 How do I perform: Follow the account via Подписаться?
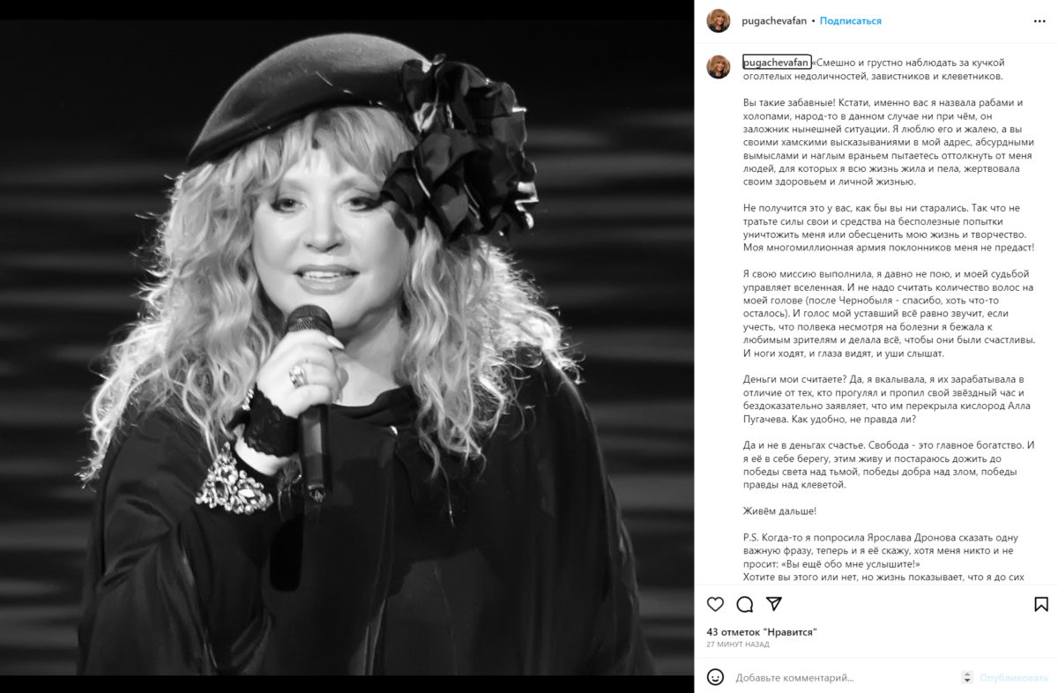coord(850,20)
